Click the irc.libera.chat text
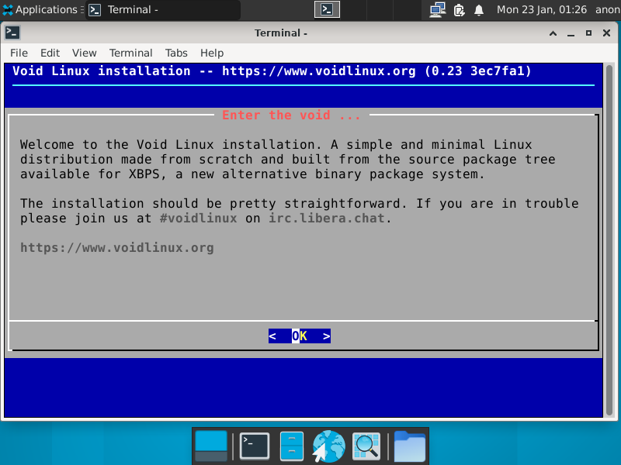621x465 pixels. click(327, 218)
